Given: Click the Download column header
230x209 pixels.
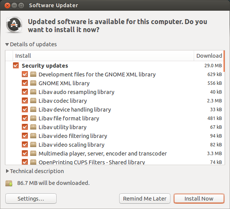Looking at the screenshot, I should click(209, 56).
